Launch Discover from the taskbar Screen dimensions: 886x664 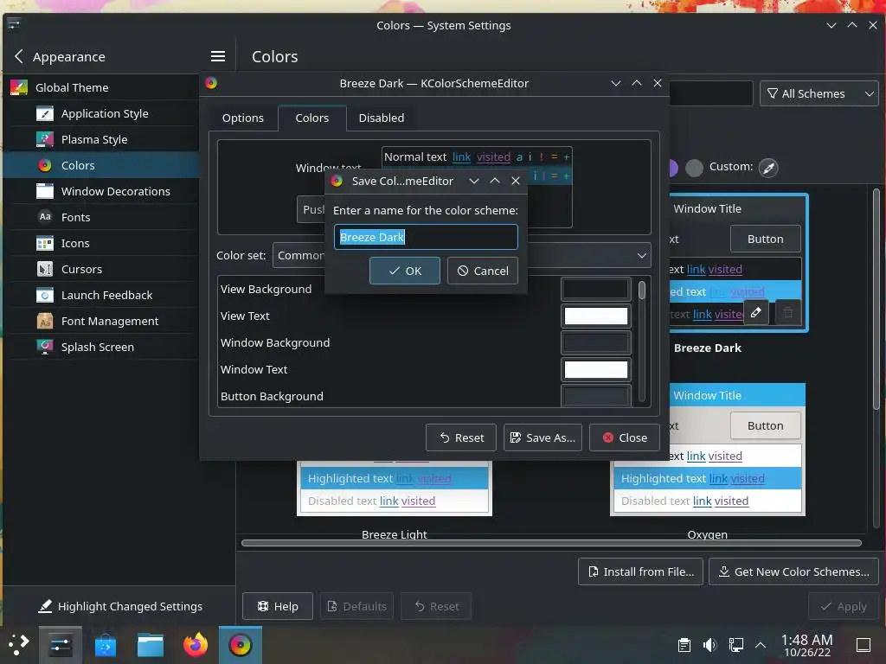pos(105,645)
